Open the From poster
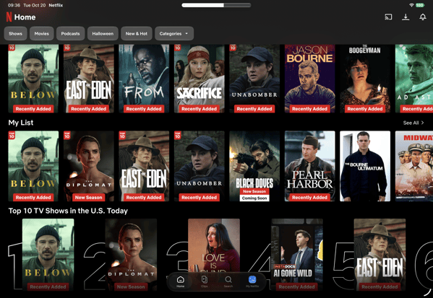 [144, 79]
